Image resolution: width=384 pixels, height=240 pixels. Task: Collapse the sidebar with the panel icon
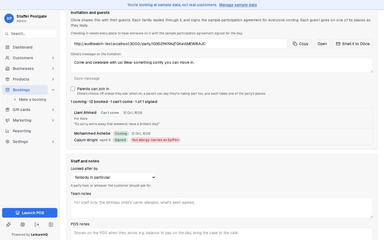pyautogui.click(x=51, y=225)
